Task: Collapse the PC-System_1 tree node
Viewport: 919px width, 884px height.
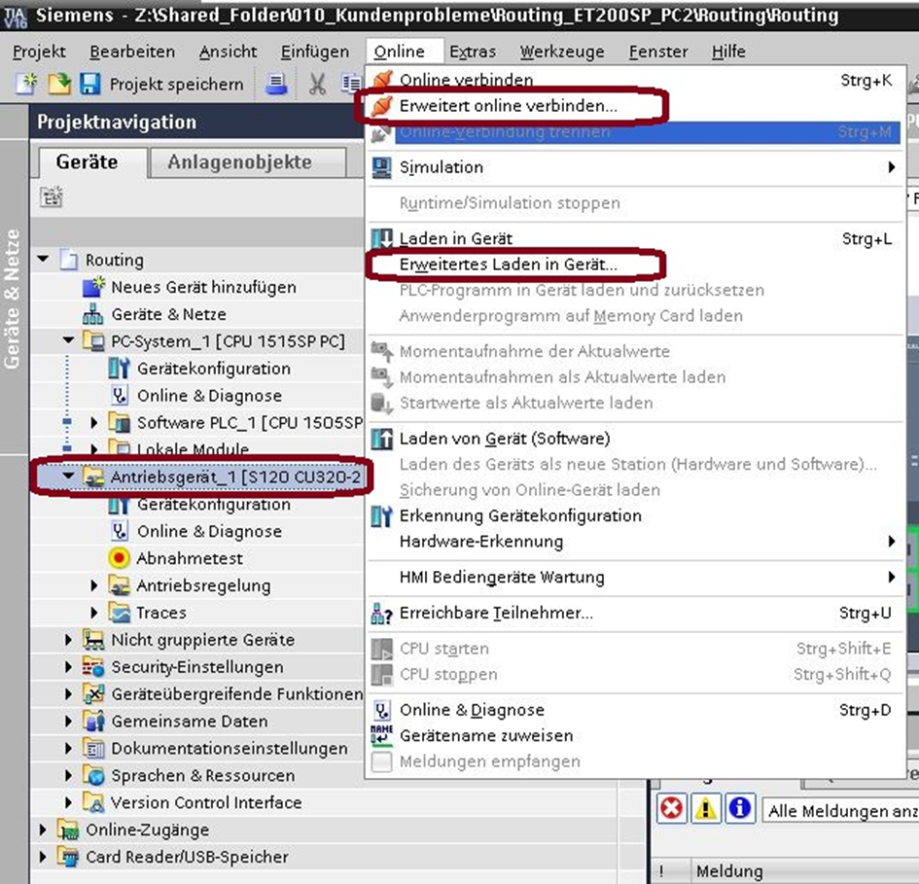Action: [x=69, y=340]
